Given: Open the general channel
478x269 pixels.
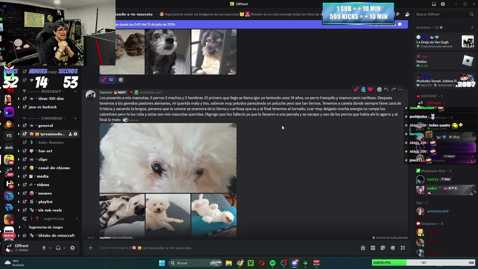Looking at the screenshot, I should tap(49, 126).
